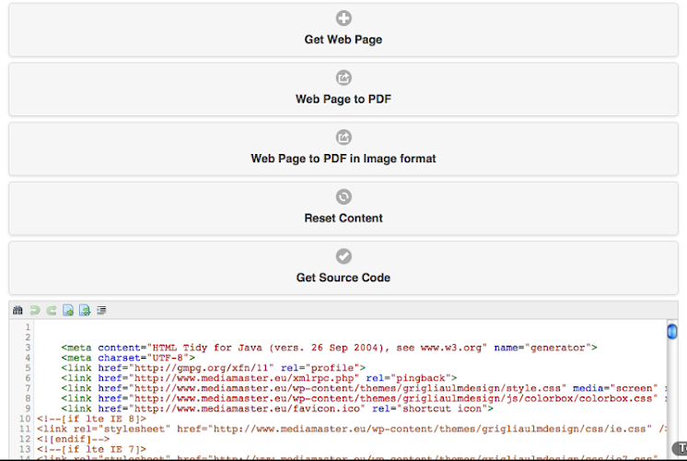Click the second document icon in editor toolbar
The height and width of the screenshot is (461, 687).
click(x=84, y=311)
